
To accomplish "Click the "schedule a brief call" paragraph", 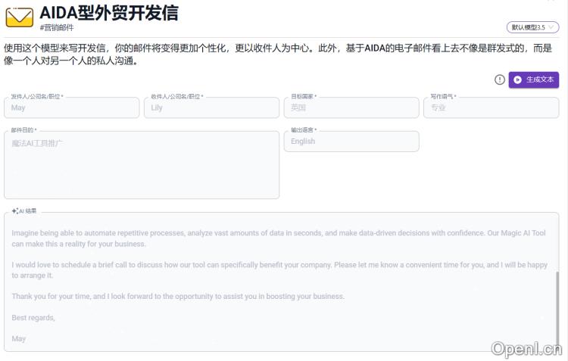I will click(279, 270).
